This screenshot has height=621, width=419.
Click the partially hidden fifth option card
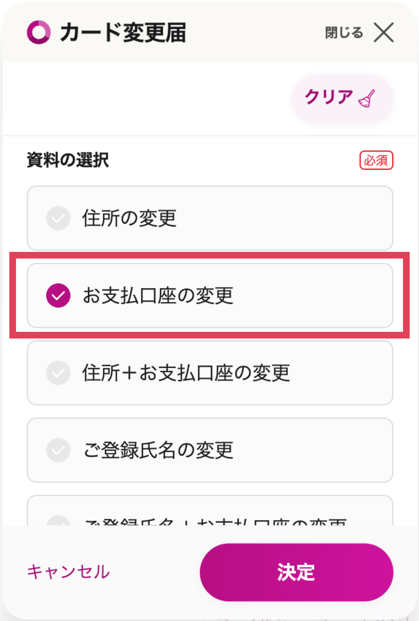coord(210,511)
